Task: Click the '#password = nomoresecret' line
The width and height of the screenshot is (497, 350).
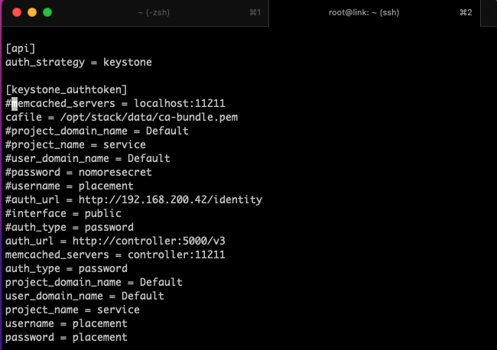Action: pos(79,172)
